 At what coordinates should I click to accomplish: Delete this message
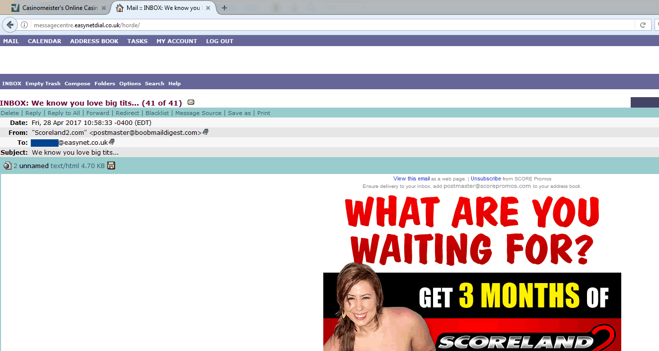pyautogui.click(x=9, y=113)
